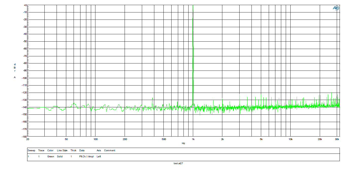Screen dimensions: 352x169
Task: Select the '+0' value on the dBr axis
Action: click(25, 5)
